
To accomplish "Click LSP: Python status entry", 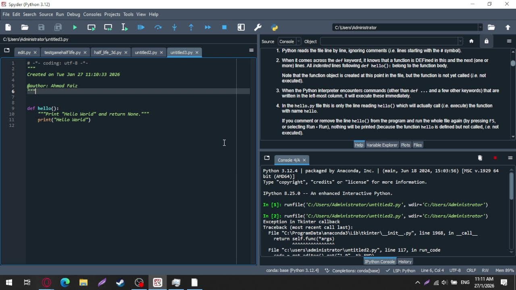I will (400, 270).
